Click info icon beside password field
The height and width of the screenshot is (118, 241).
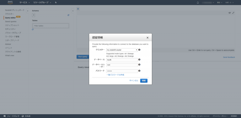click(x=139, y=71)
